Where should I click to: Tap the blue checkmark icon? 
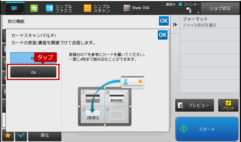coord(21,135)
